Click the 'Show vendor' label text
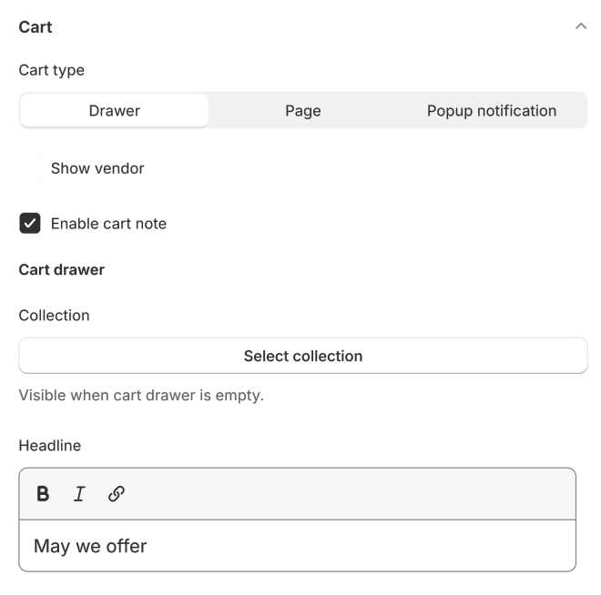This screenshot has width=601, height=595. 97,168
